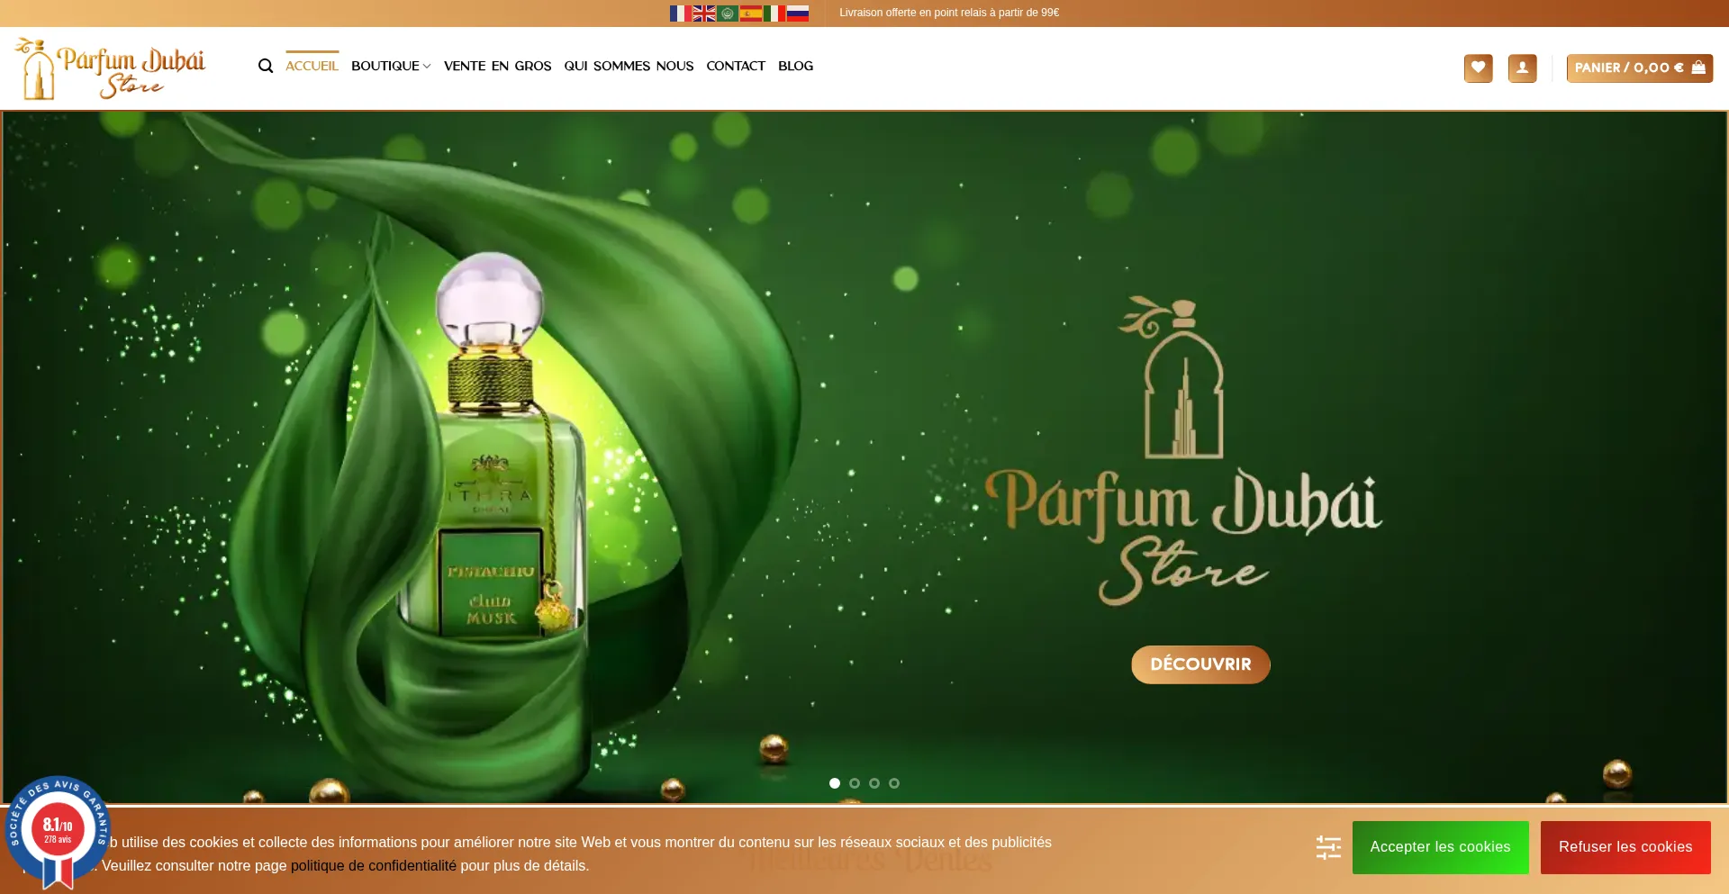Show the fourth carousel slide dot
This screenshot has width=1729, height=894.
coord(894,783)
